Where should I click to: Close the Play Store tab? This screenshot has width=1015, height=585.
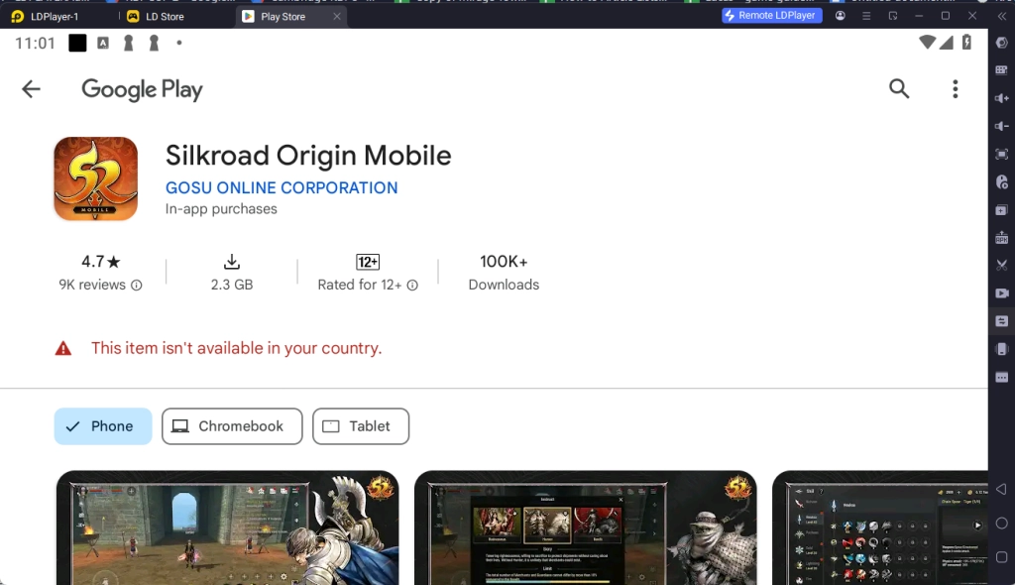[337, 17]
